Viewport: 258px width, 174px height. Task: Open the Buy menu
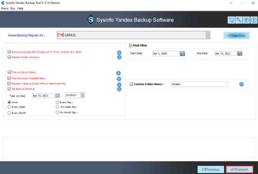coord(12,8)
